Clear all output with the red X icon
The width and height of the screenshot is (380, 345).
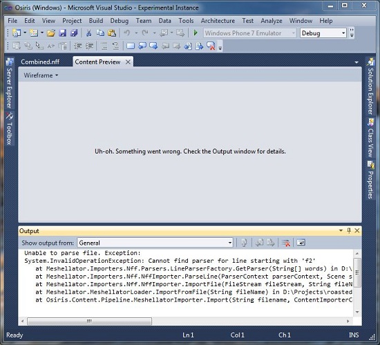click(x=286, y=243)
